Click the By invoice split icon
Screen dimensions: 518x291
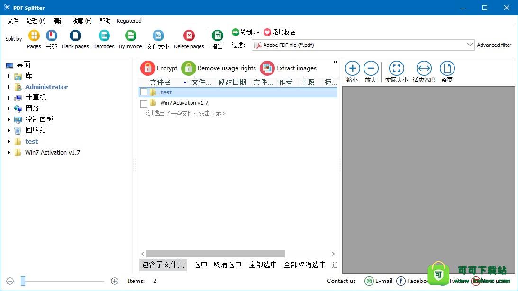coord(130,36)
